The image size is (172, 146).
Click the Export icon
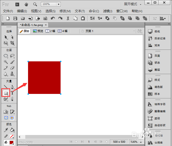click(x=38, y=18)
